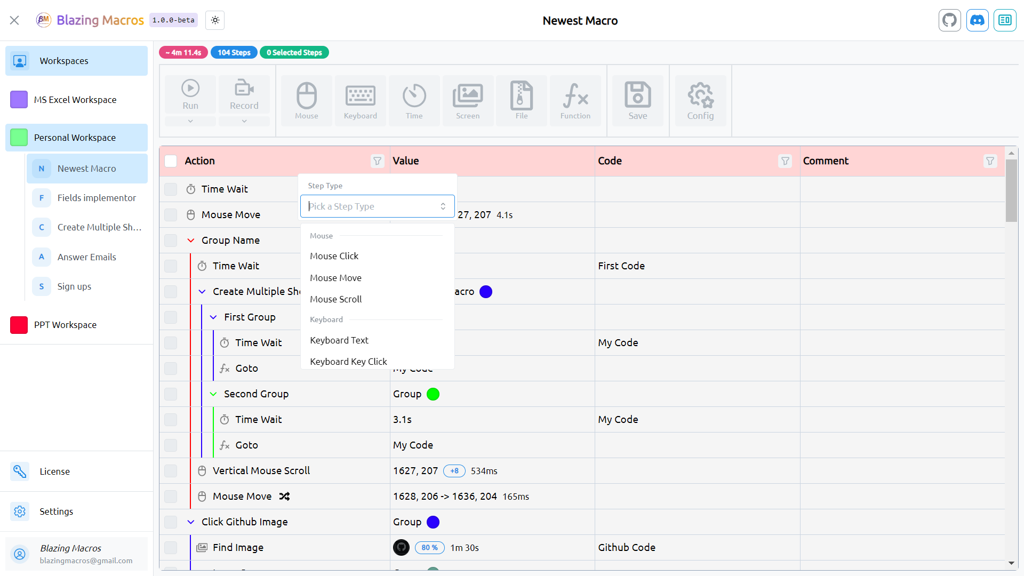Click the 0 Selected Steps badge
The width and height of the screenshot is (1024, 576).
(294, 52)
